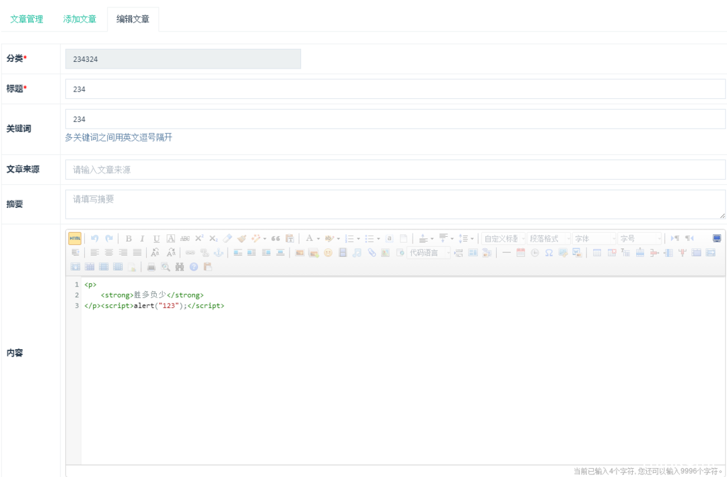Toggle subscript formatting
Image resolution: width=727 pixels, height=477 pixels.
[213, 238]
